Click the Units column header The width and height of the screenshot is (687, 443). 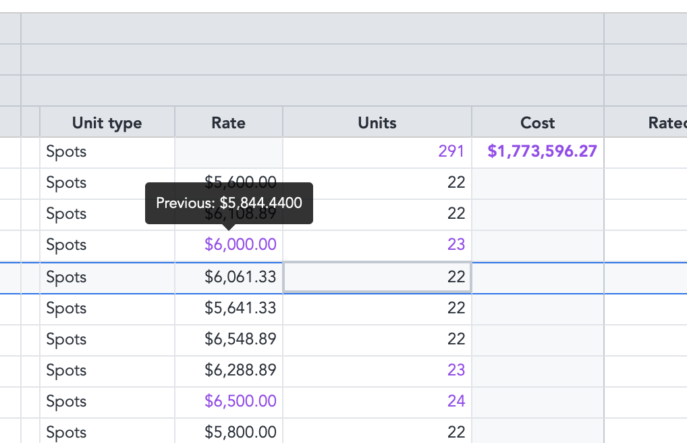pos(377,122)
